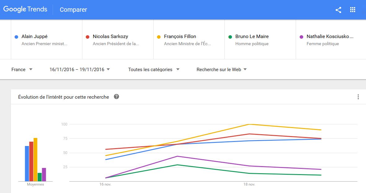This screenshot has width=366, height=193.
Task: Click the blue dot beside Alain Juppé
Action: point(16,37)
